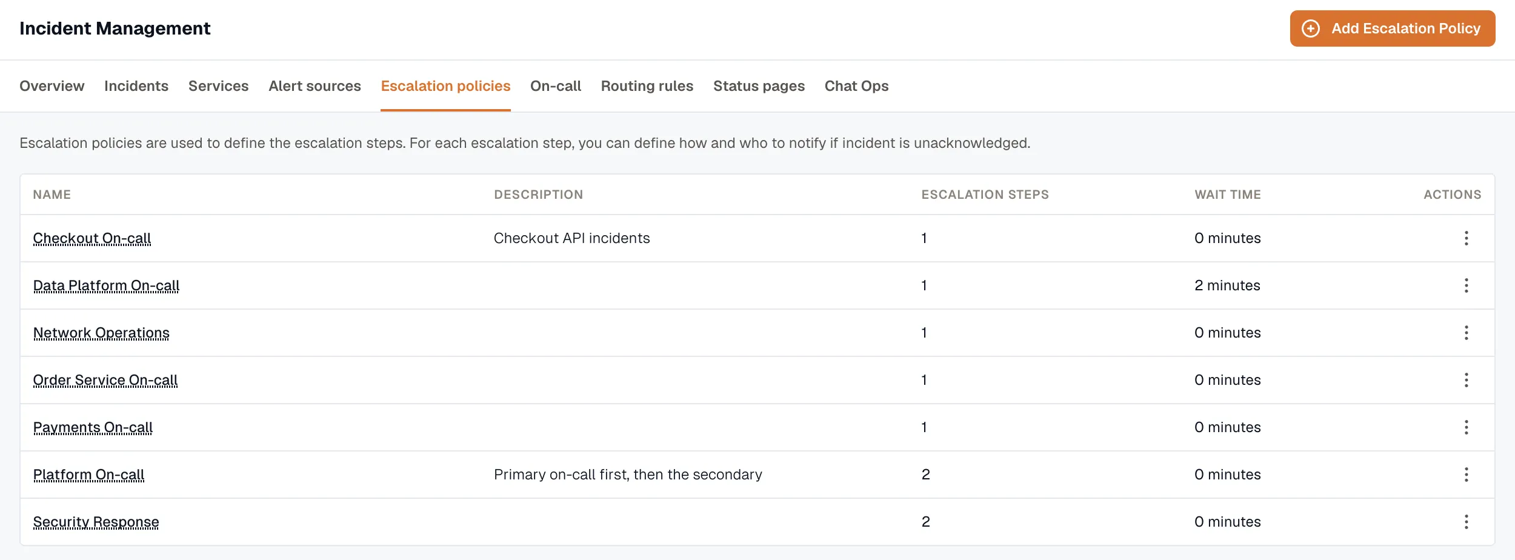
Task: Open the Order Service On-call policy
Action: (105, 380)
